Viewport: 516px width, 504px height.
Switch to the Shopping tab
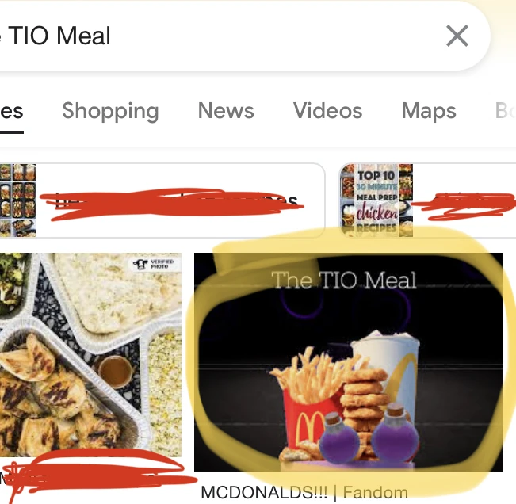(x=111, y=110)
